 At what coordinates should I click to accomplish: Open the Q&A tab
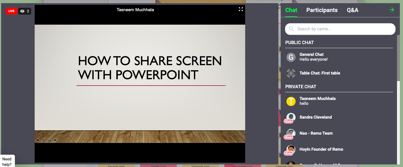(353, 10)
